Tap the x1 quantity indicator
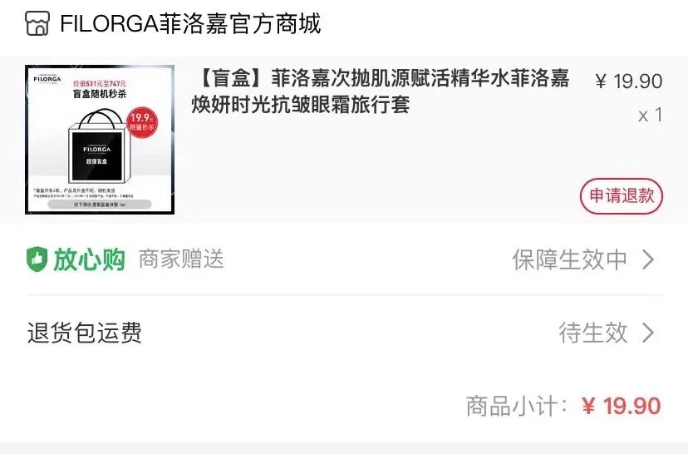 coord(651,115)
